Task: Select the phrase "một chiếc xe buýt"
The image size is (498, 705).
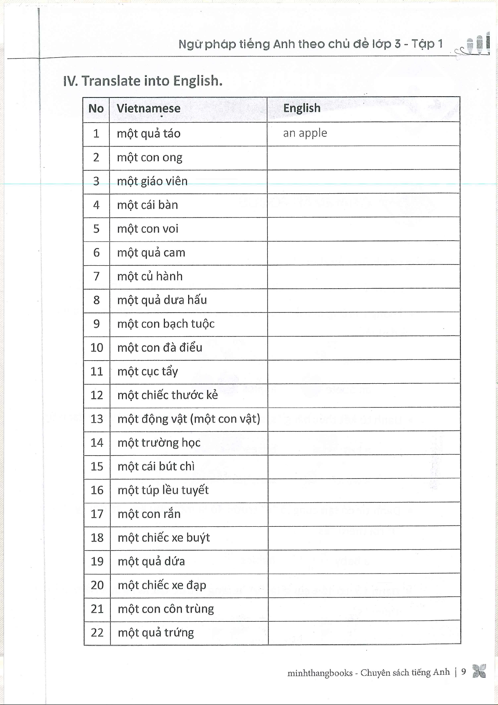Action: pyautogui.click(x=163, y=538)
